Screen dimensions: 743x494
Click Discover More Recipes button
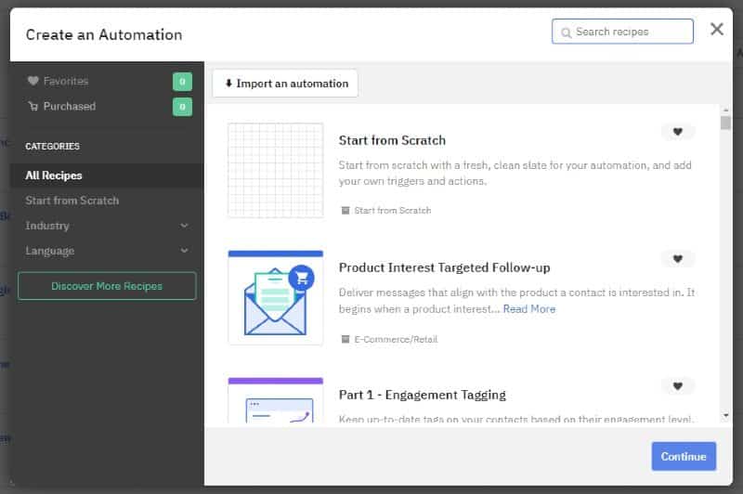tap(107, 286)
